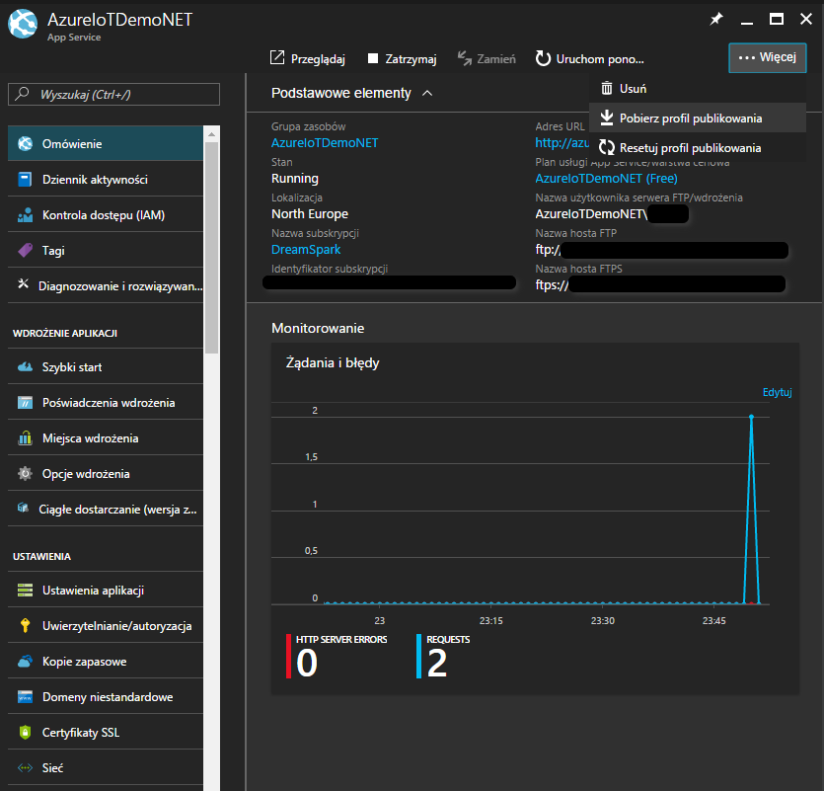Click the Sieć network arrows icon
Viewport: 824px width, 791px height.
coord(26,768)
